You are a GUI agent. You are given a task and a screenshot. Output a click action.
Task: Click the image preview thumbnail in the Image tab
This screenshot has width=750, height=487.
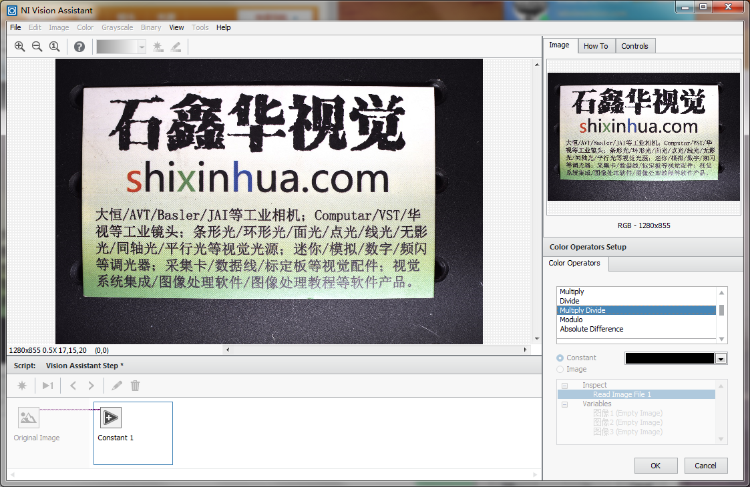644,137
